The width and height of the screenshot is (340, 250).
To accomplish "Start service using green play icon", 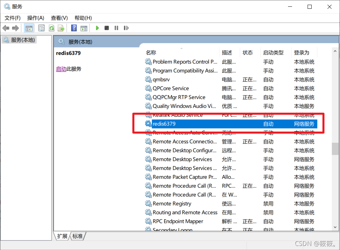I will [x=97, y=28].
